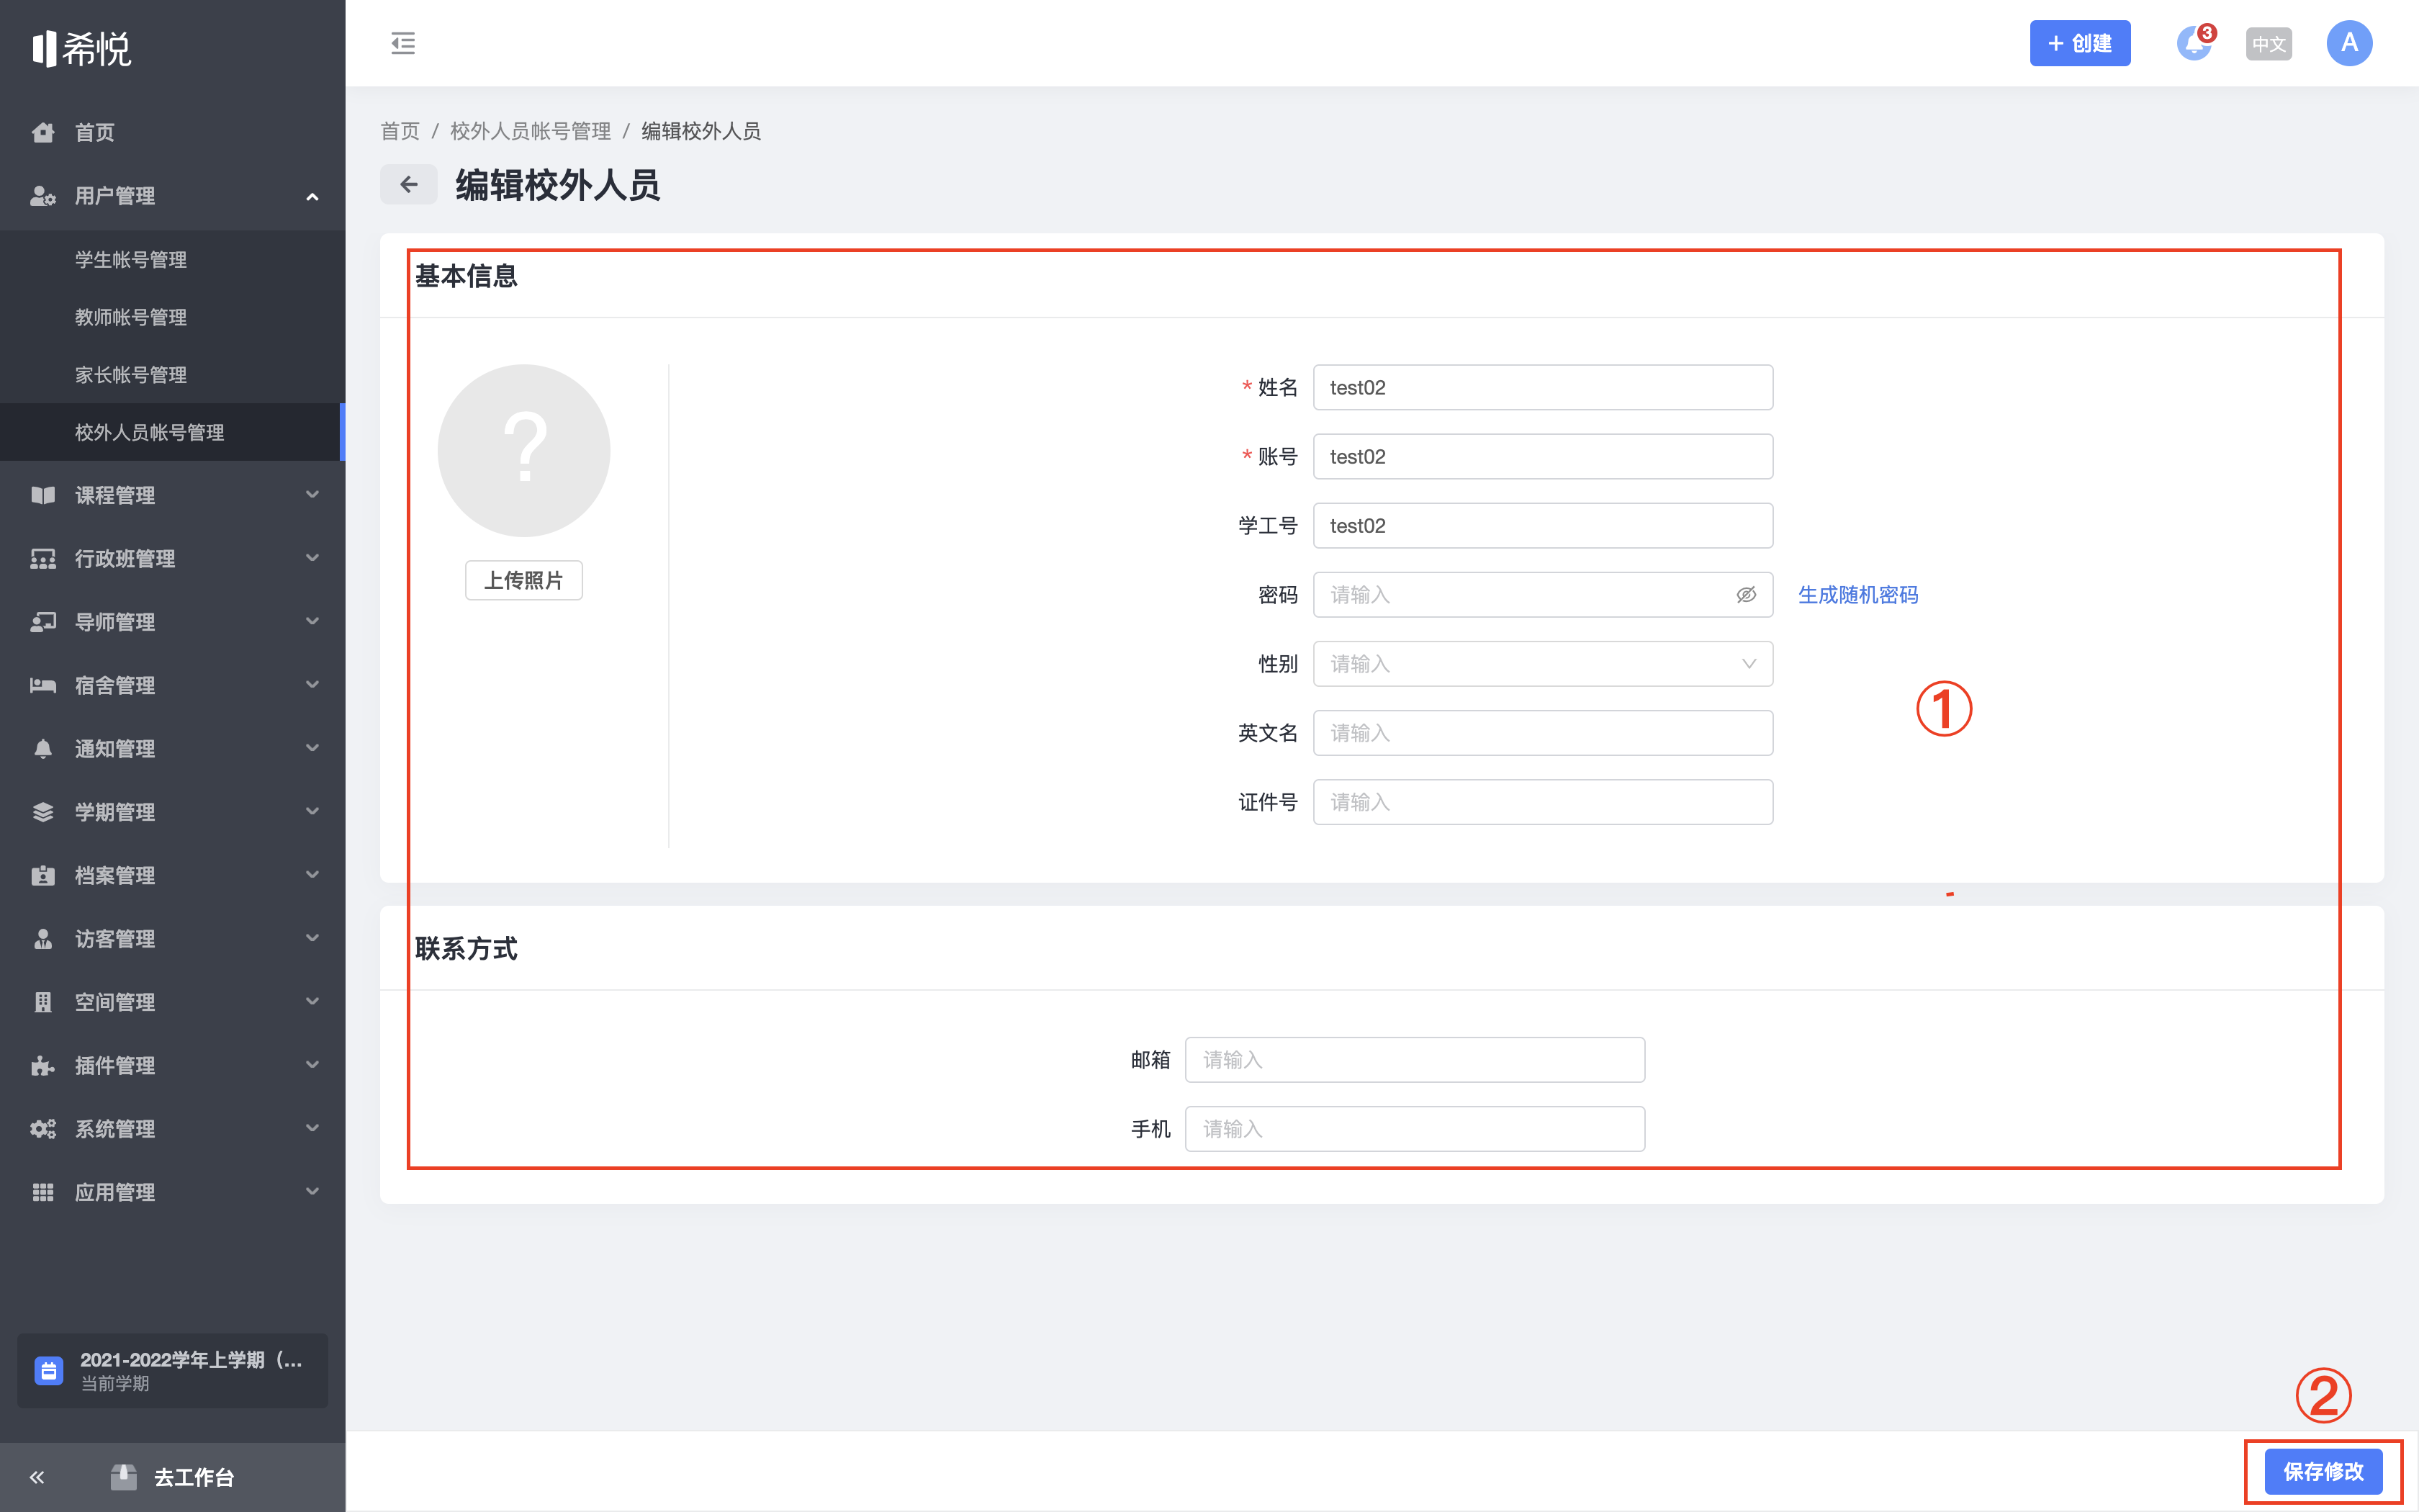
Task: Open the user avatar A menu
Action: (x=2349, y=43)
